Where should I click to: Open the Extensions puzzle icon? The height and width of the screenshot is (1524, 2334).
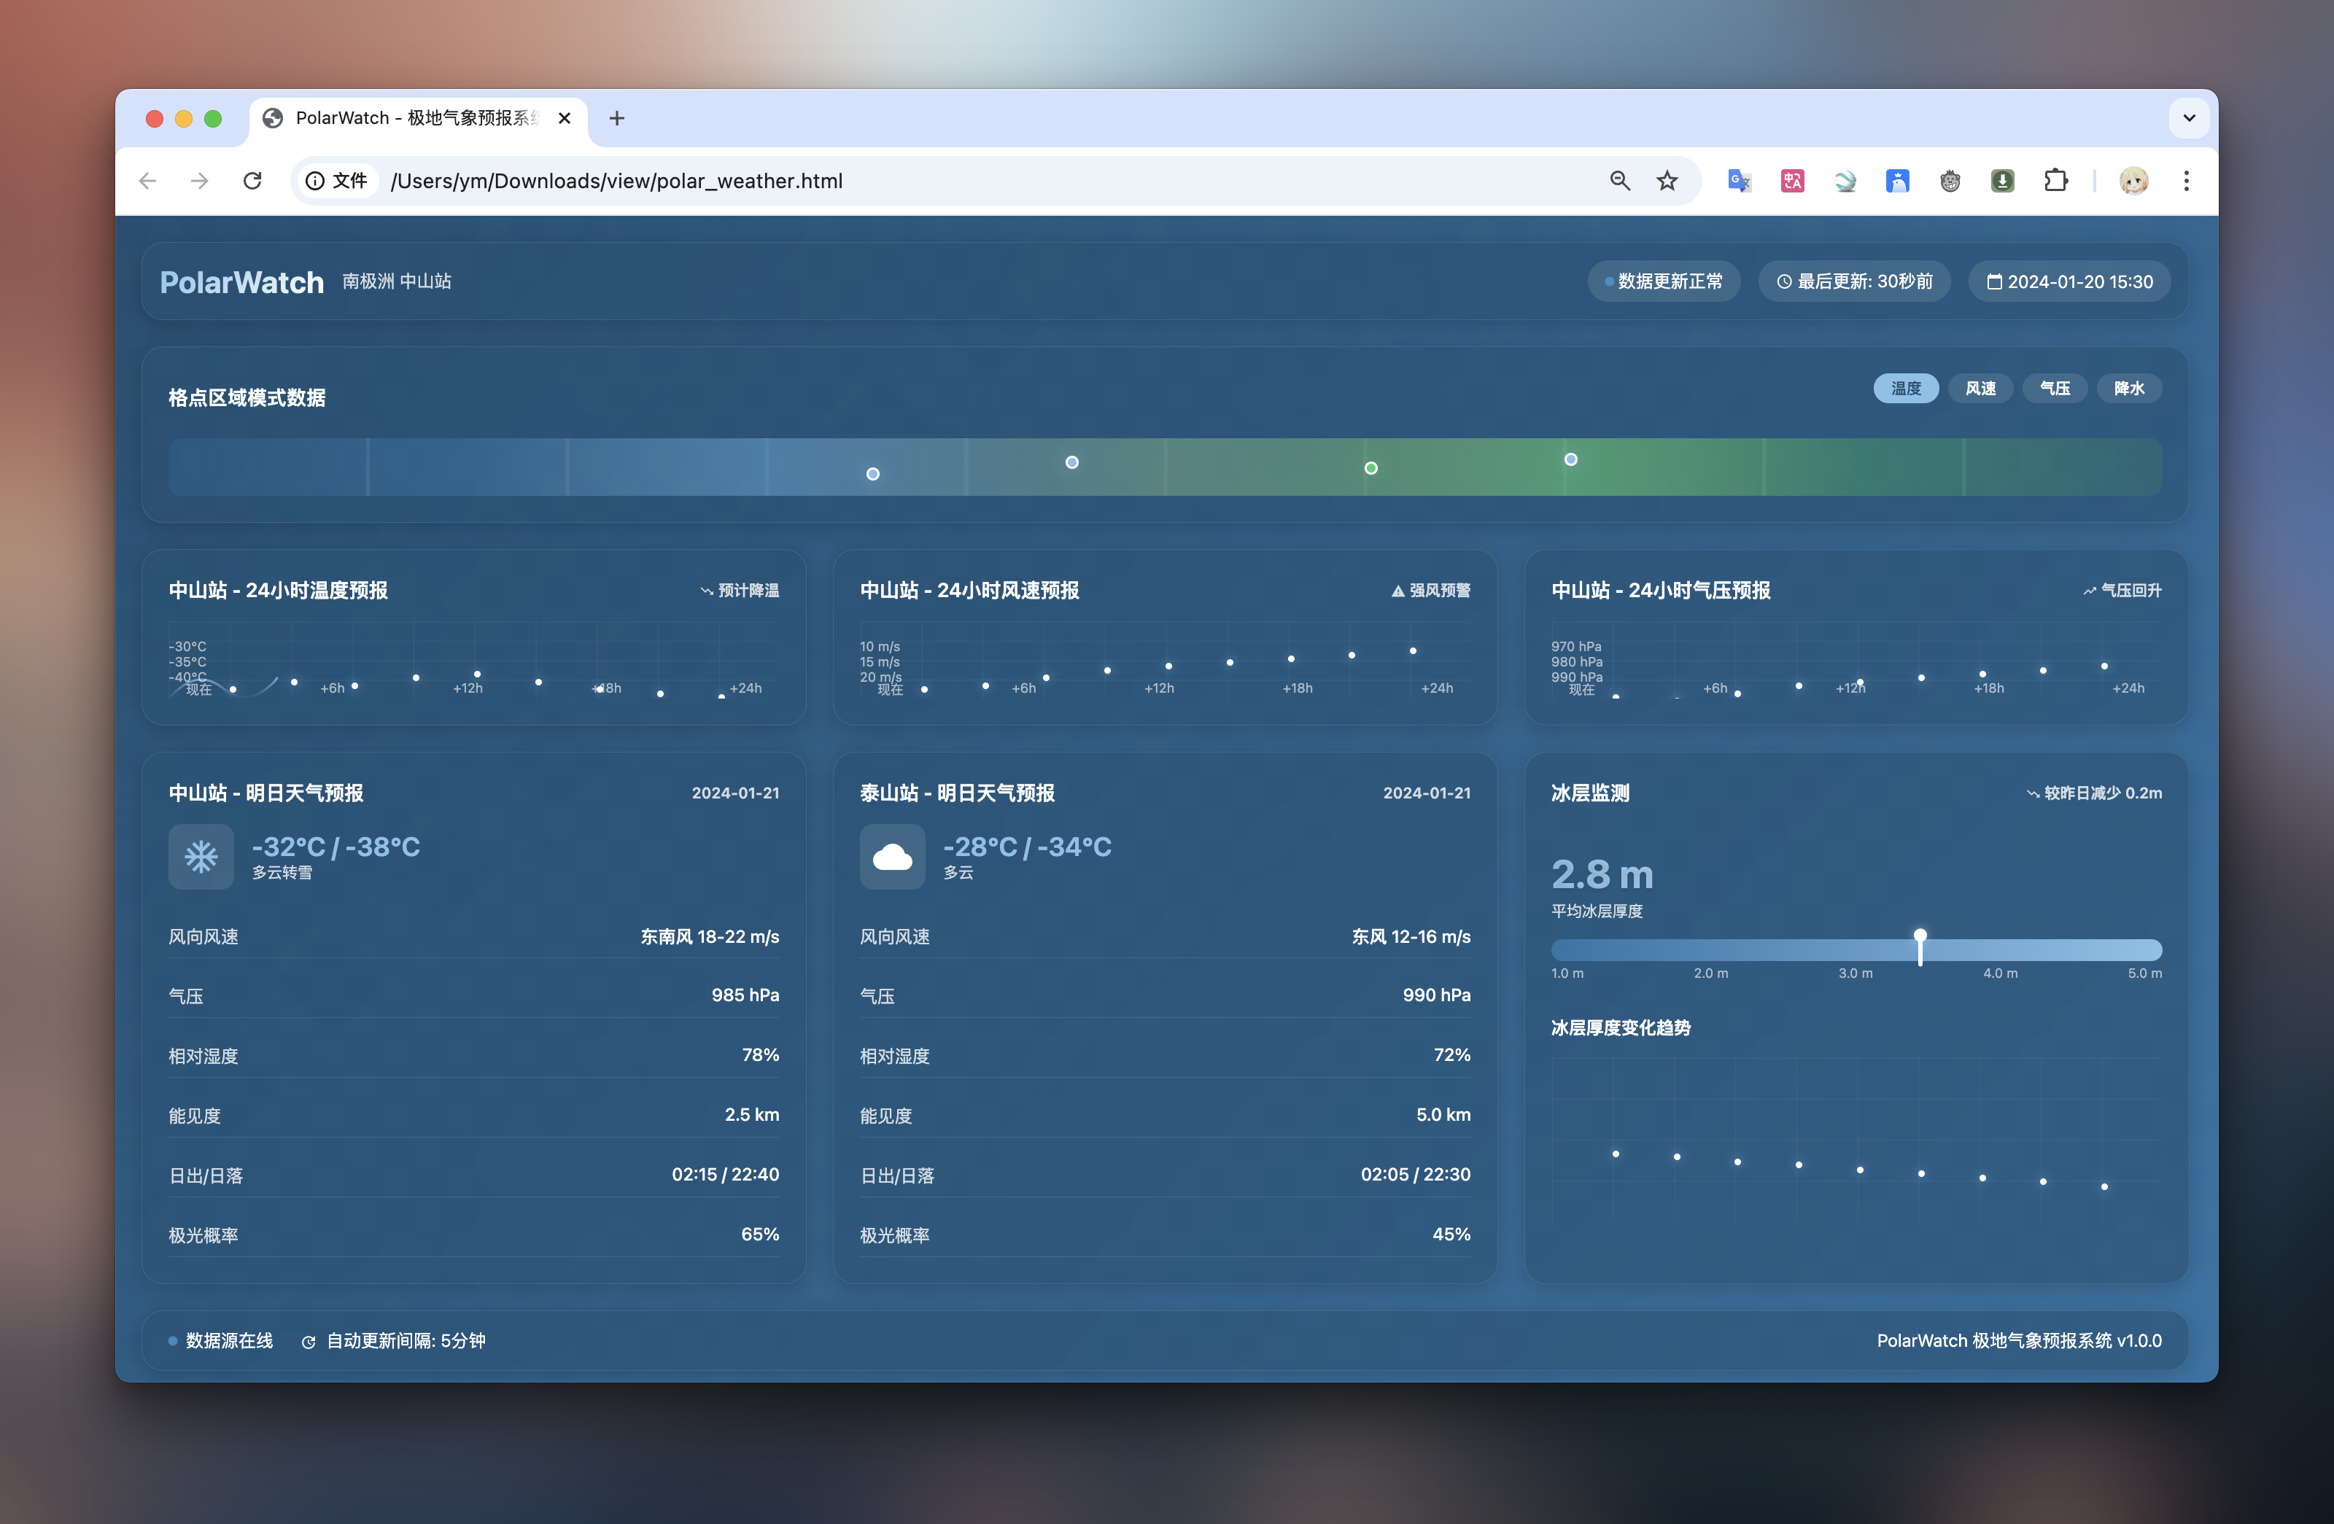point(2055,180)
